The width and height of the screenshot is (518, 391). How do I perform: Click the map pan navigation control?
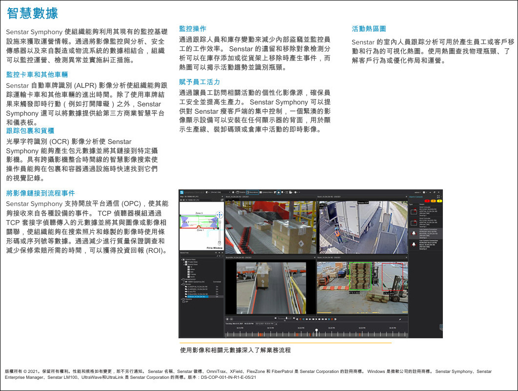click(x=219, y=214)
